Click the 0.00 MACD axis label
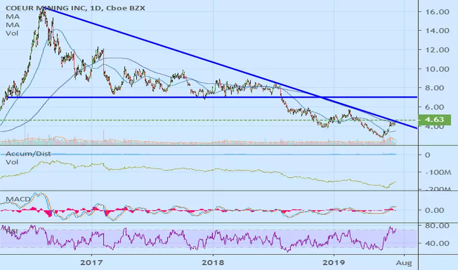This screenshot has width=458, height=270. (434, 210)
